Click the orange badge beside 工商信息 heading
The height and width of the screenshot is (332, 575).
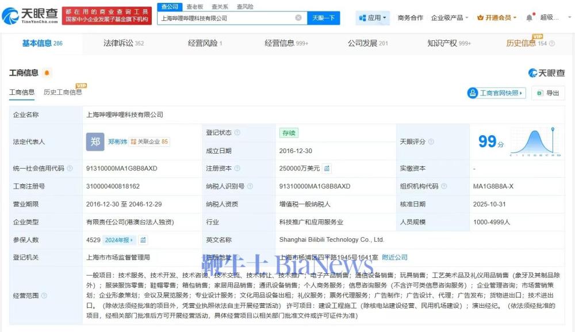click(x=47, y=73)
